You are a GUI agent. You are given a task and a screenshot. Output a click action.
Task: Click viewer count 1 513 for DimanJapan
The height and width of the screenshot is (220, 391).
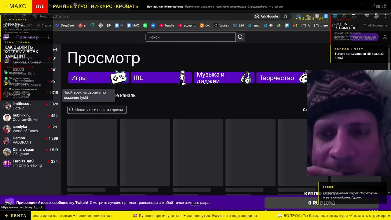click(x=53, y=150)
